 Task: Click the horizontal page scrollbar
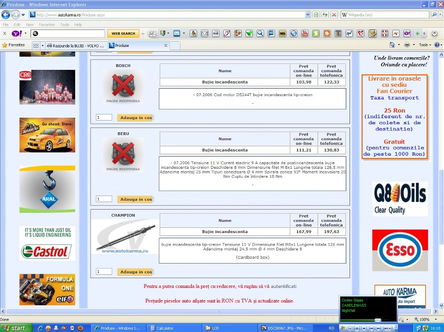(x=218, y=311)
